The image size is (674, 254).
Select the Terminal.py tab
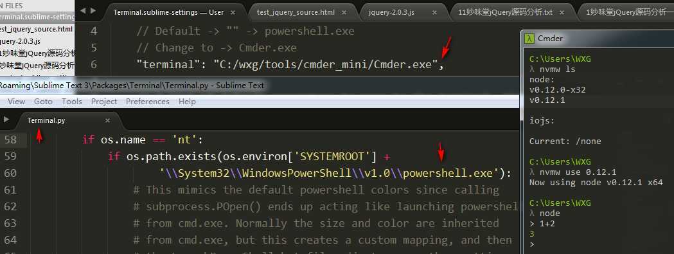point(46,120)
